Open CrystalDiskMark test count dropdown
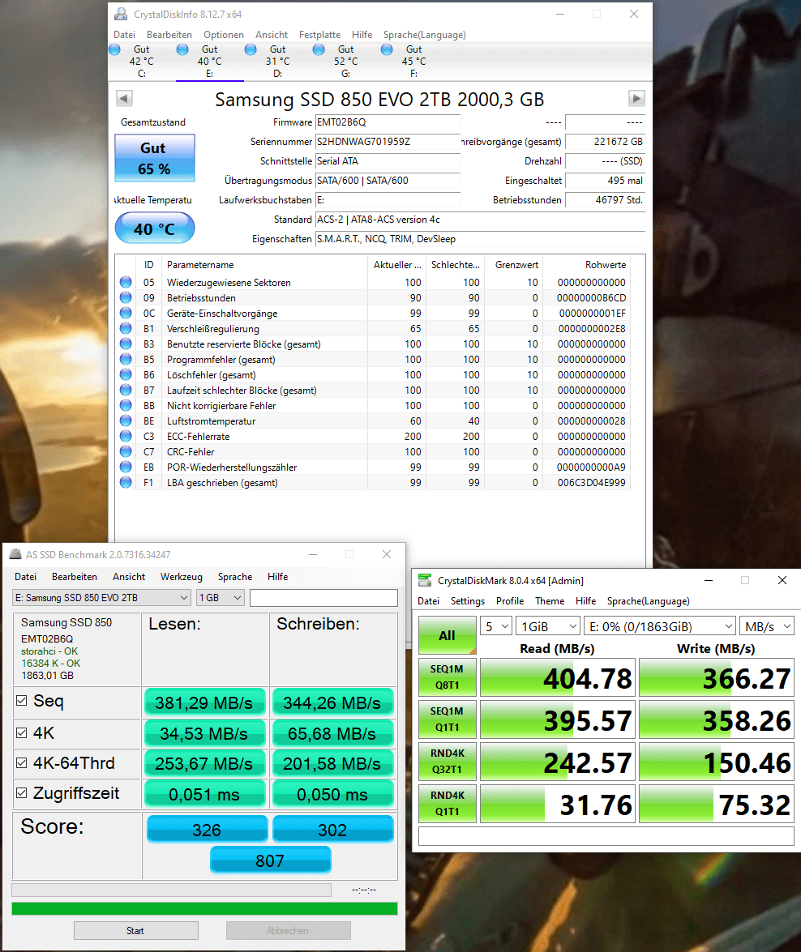Image resolution: width=801 pixels, height=952 pixels. pos(496,626)
